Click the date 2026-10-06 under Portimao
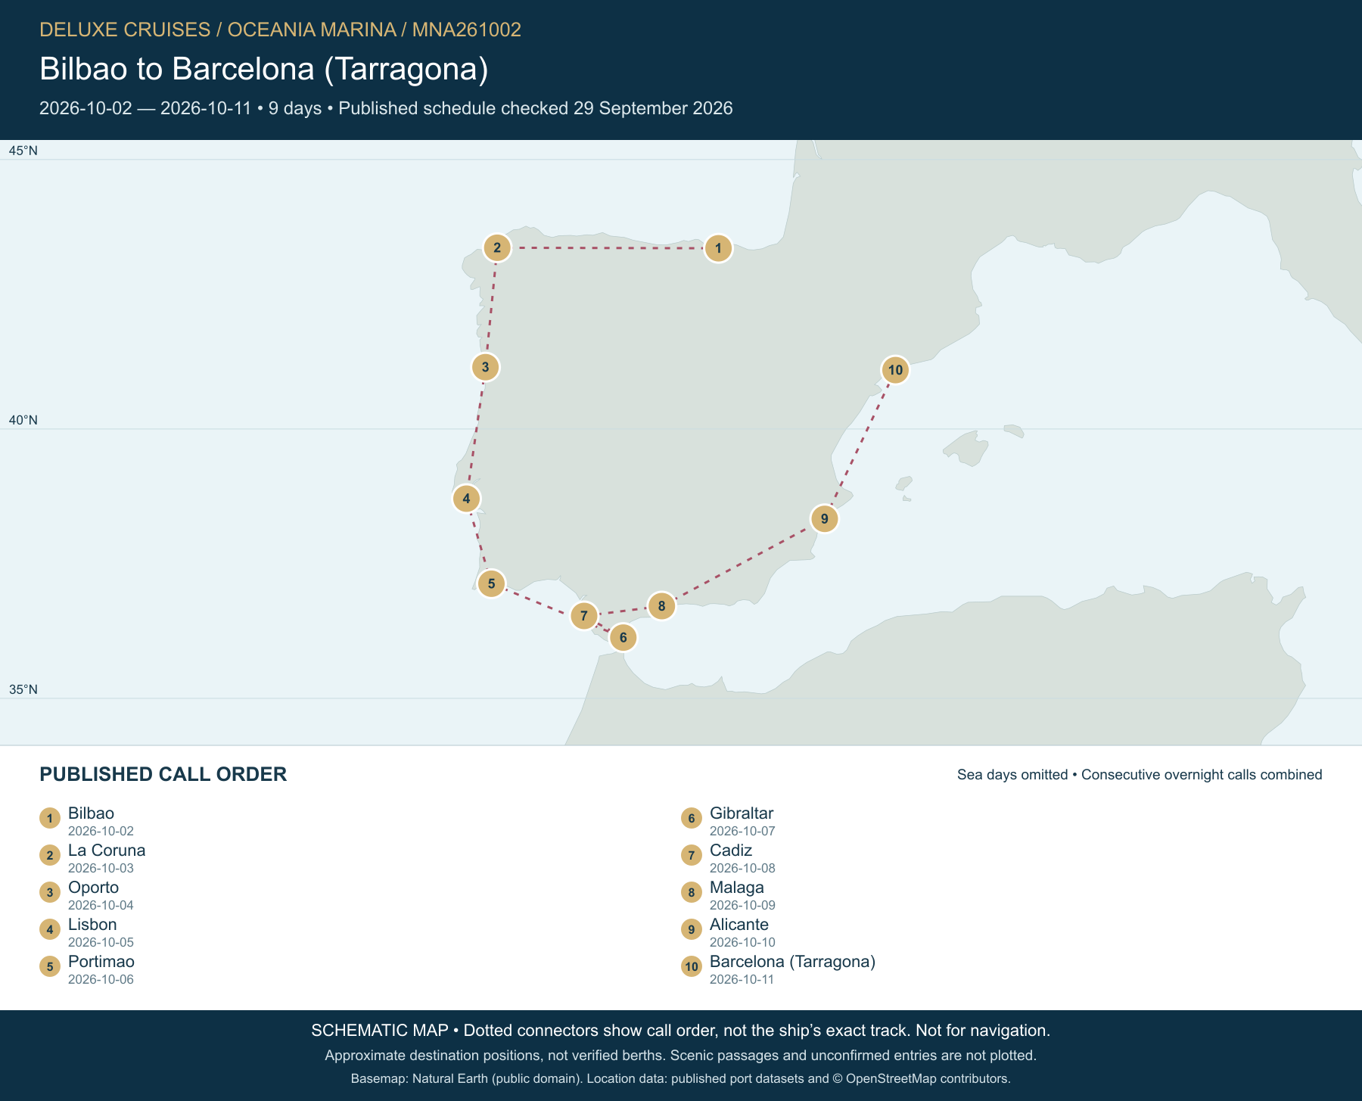This screenshot has width=1362, height=1101. [101, 979]
